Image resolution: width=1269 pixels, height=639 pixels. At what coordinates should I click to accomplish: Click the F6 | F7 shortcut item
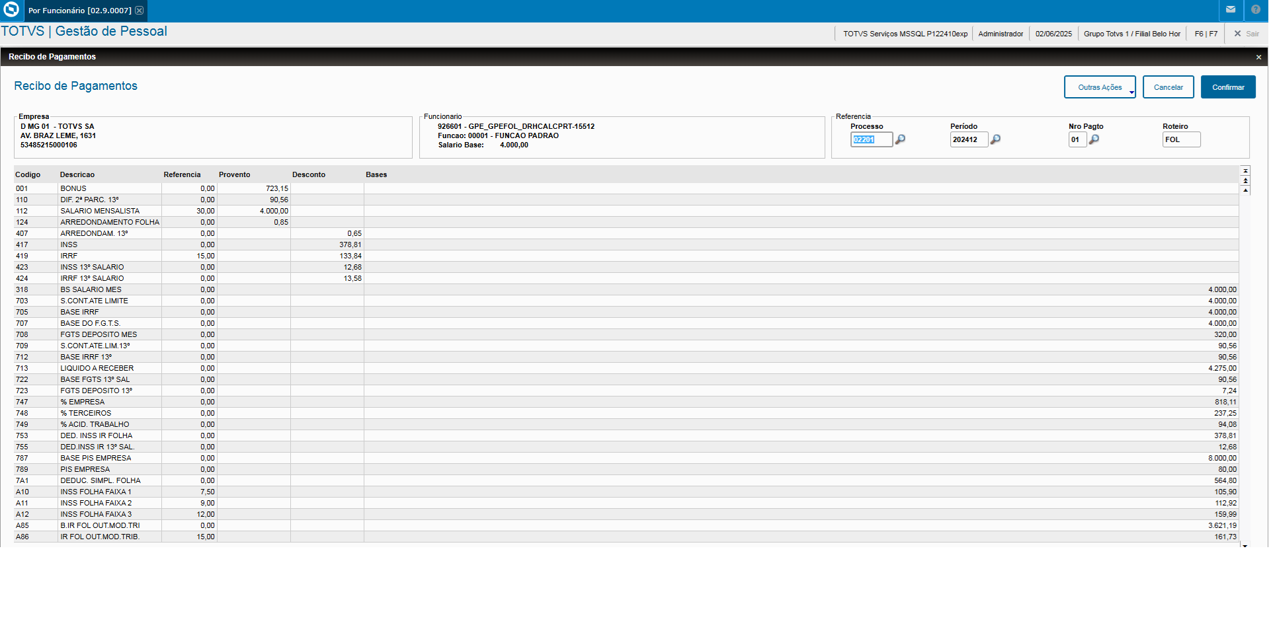(1206, 34)
